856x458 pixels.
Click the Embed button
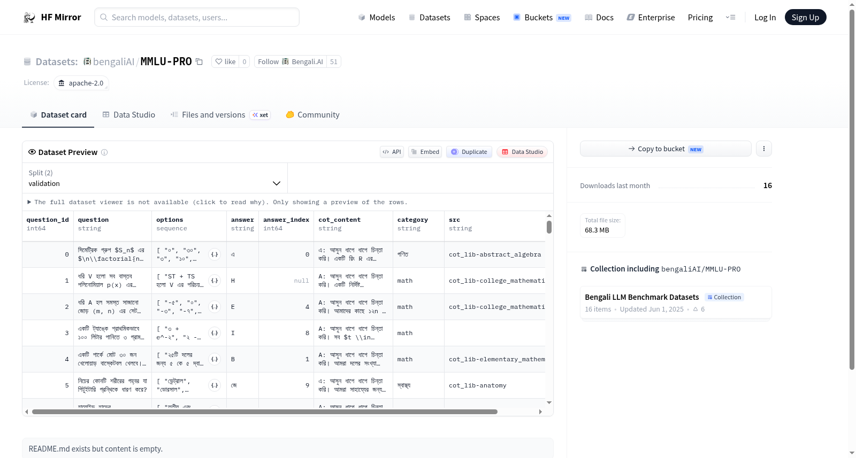tap(425, 152)
